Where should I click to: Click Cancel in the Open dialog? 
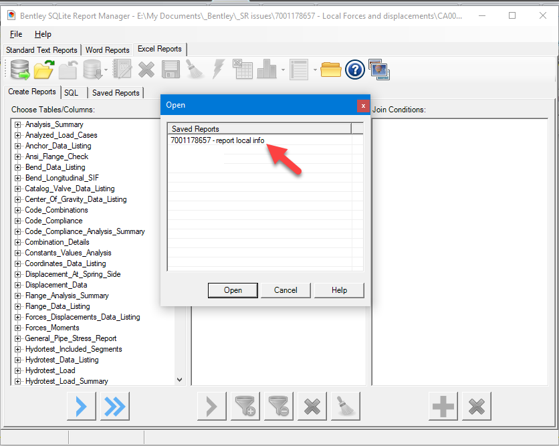[x=286, y=290]
